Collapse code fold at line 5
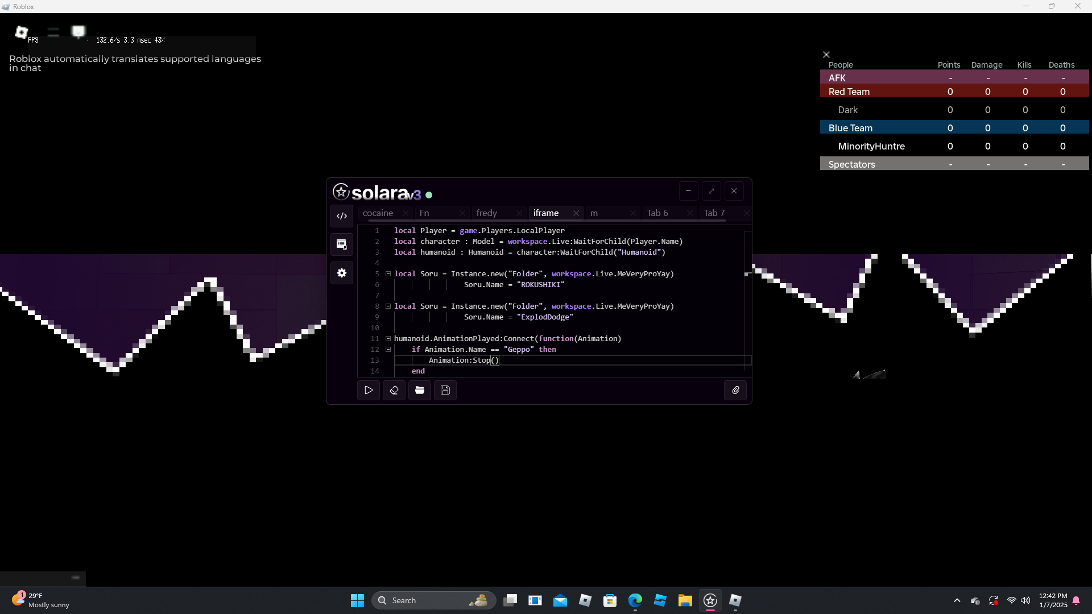 pyautogui.click(x=388, y=274)
